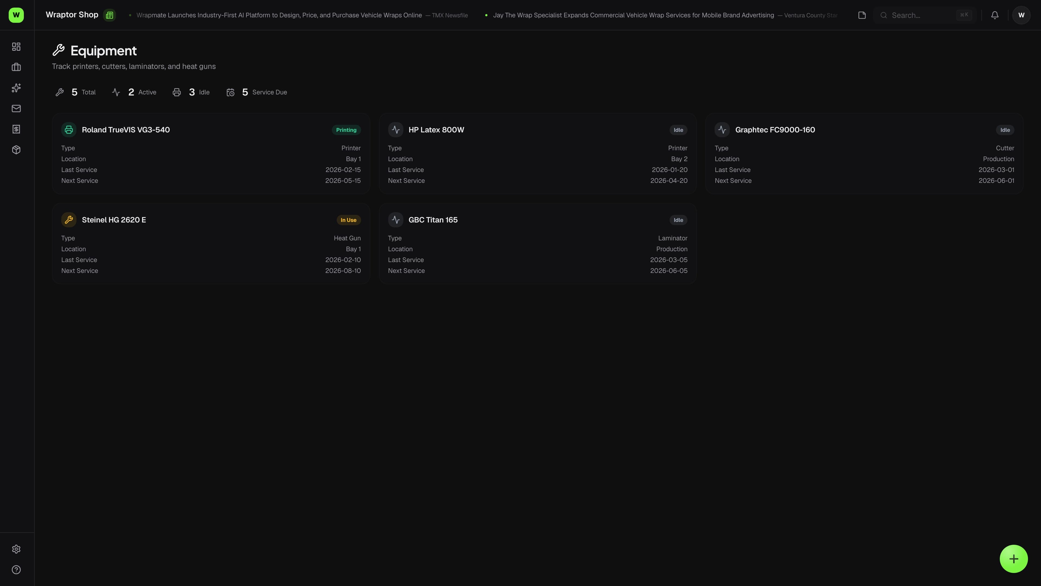Click the document note icon left of Search
Image resolution: width=1041 pixels, height=586 pixels.
pos(862,15)
